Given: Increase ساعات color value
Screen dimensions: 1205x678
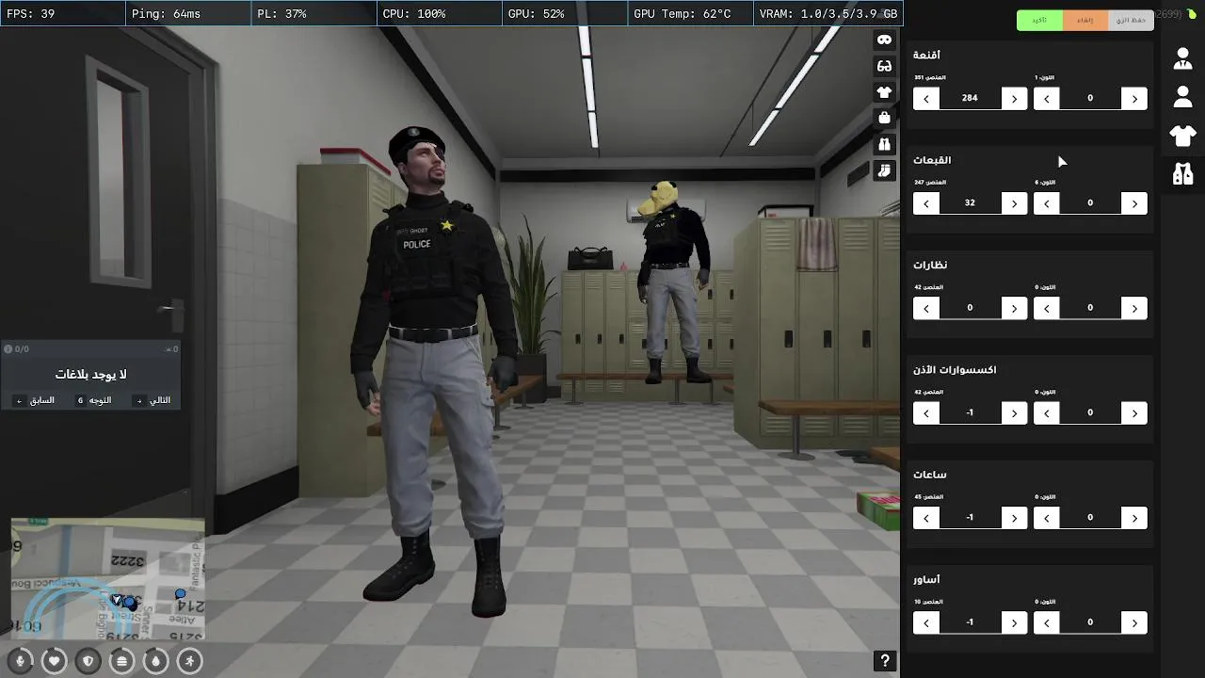Looking at the screenshot, I should click(1134, 517).
